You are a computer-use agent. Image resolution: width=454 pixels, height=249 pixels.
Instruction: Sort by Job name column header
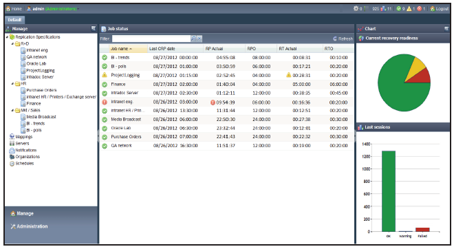[128, 49]
